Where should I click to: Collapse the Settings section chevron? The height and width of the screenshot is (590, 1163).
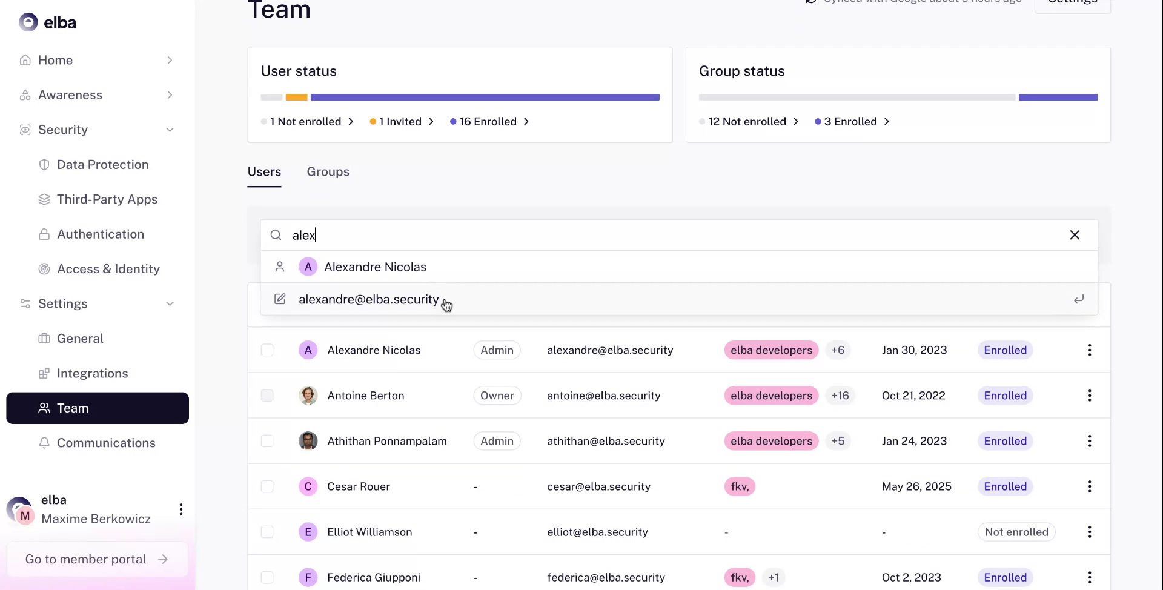point(170,303)
